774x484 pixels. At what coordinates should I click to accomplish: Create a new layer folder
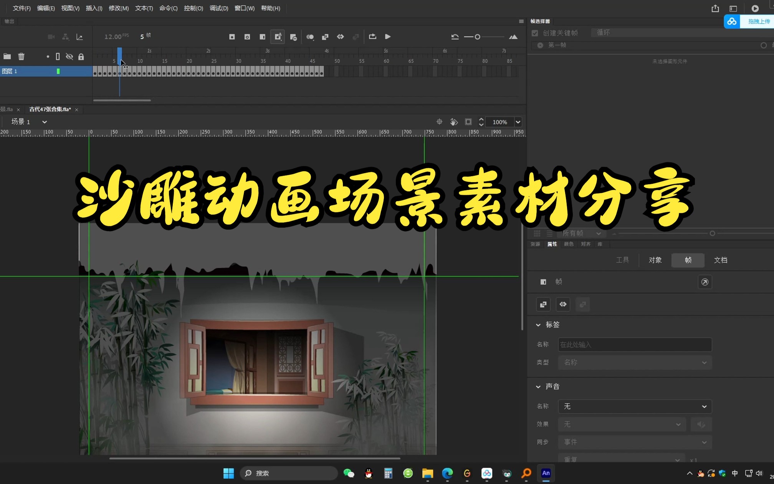pos(7,56)
